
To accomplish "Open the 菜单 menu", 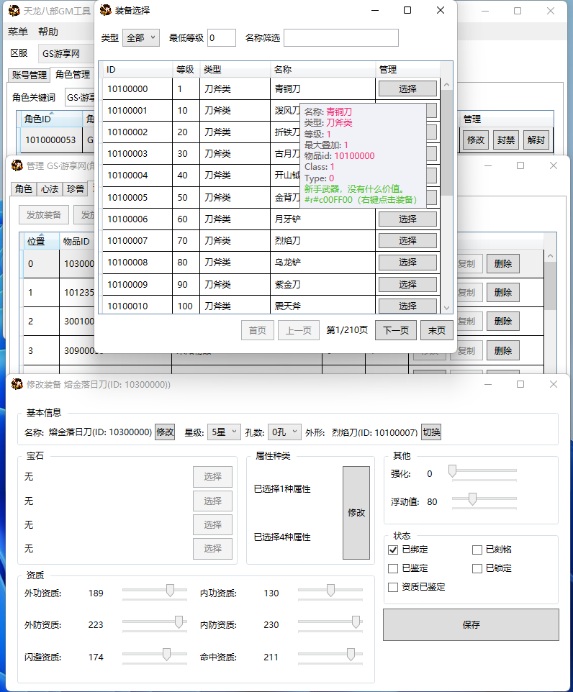I will [x=18, y=32].
